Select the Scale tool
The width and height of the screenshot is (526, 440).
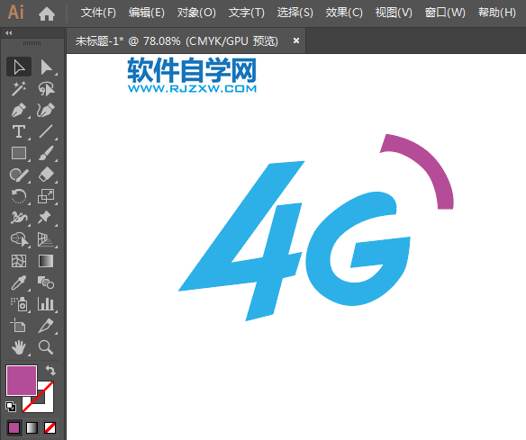46,196
